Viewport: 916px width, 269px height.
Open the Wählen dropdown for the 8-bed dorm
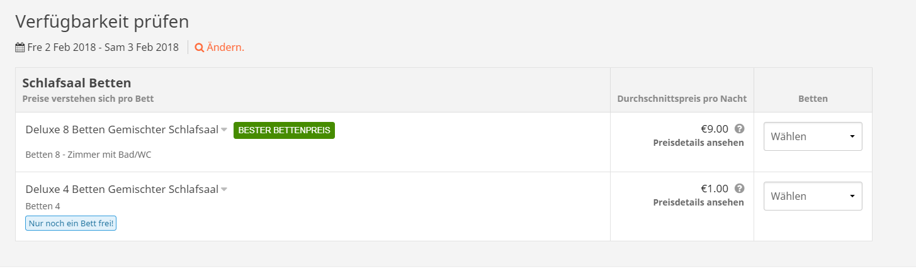tap(812, 136)
